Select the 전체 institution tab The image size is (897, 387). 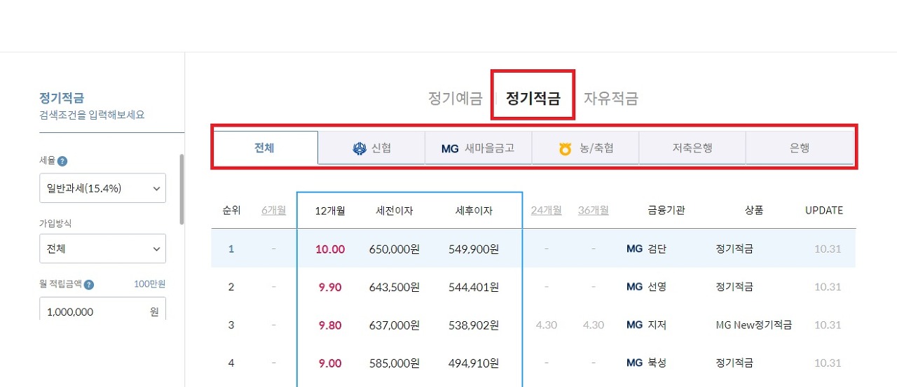click(x=265, y=148)
